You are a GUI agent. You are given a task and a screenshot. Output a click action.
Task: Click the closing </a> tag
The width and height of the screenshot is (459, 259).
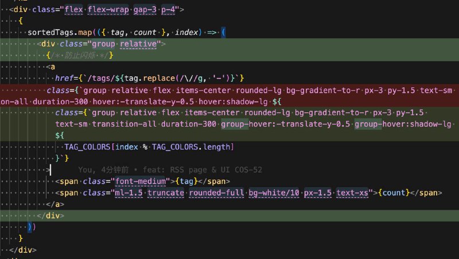(x=55, y=204)
